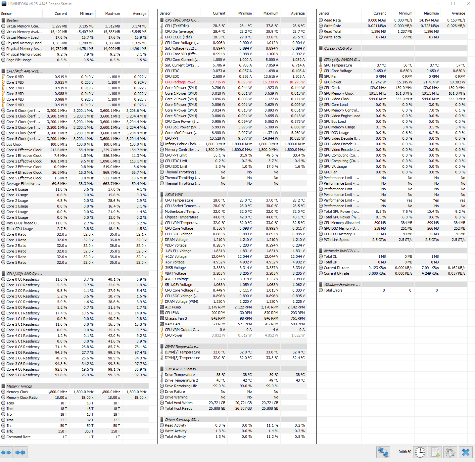This screenshot has width=475, height=462.
Task: Select the GPU Memory Allocated row
Action: pos(393,223)
